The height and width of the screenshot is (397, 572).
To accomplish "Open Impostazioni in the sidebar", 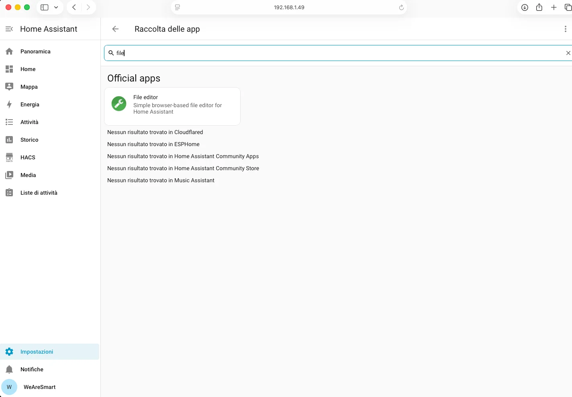I will (50, 352).
